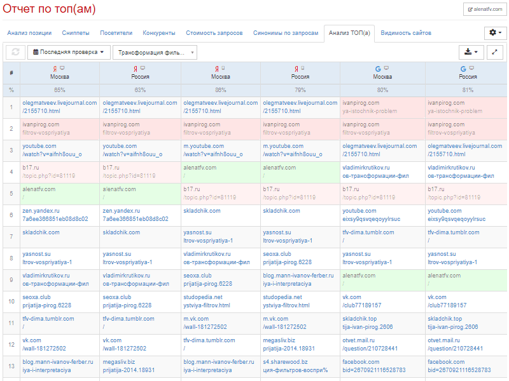
Task: Open the otvet.mail.ru question link in the 80% column
Action: click(x=370, y=344)
